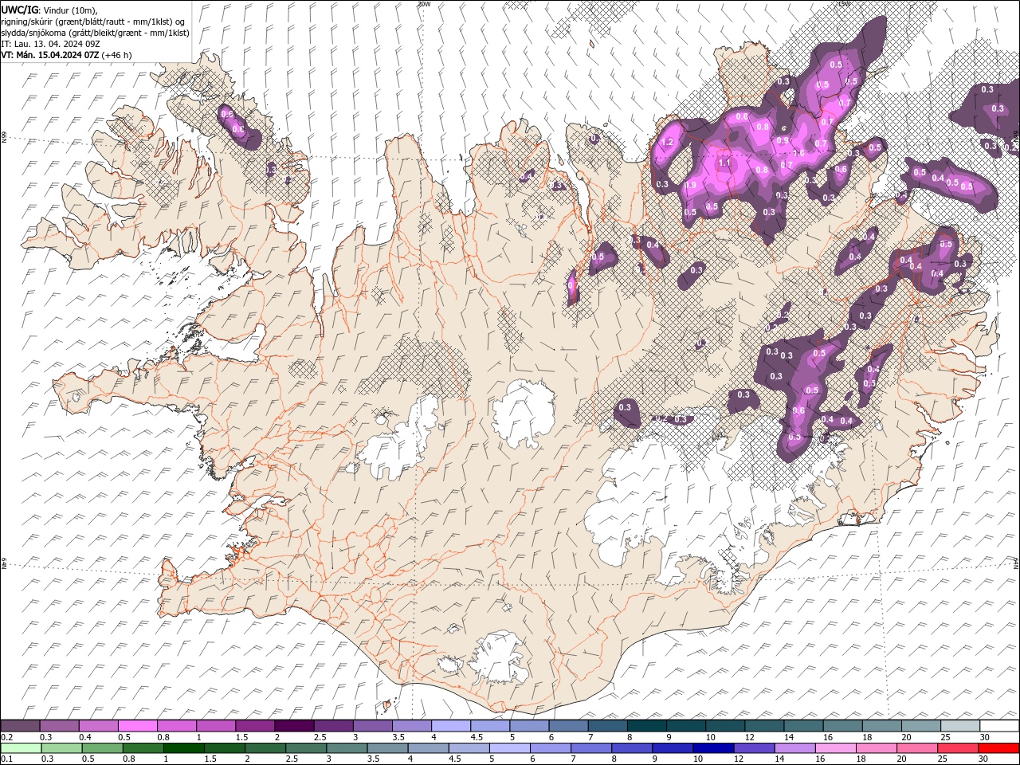Click the dusky purple 0.2 snow legend swatch
1020x765 pixels.
click(21, 725)
